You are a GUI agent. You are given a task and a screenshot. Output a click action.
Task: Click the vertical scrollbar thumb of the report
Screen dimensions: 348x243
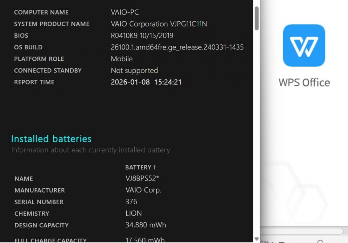point(256,18)
